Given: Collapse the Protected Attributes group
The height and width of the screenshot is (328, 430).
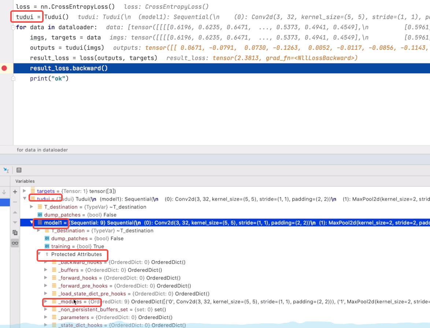Looking at the screenshot, I should point(39,254).
